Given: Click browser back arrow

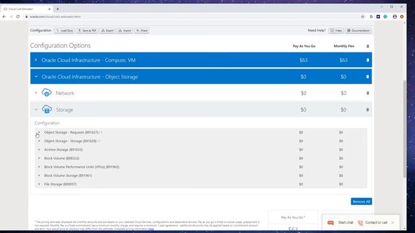Looking at the screenshot, I should click(x=4, y=17).
